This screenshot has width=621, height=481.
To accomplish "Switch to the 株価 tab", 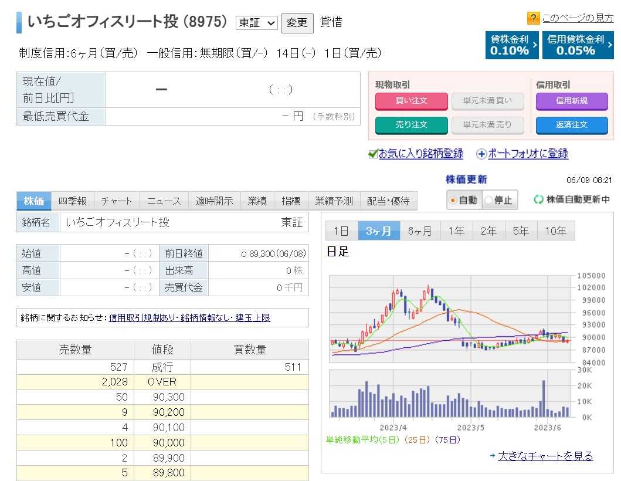I will click(x=34, y=201).
